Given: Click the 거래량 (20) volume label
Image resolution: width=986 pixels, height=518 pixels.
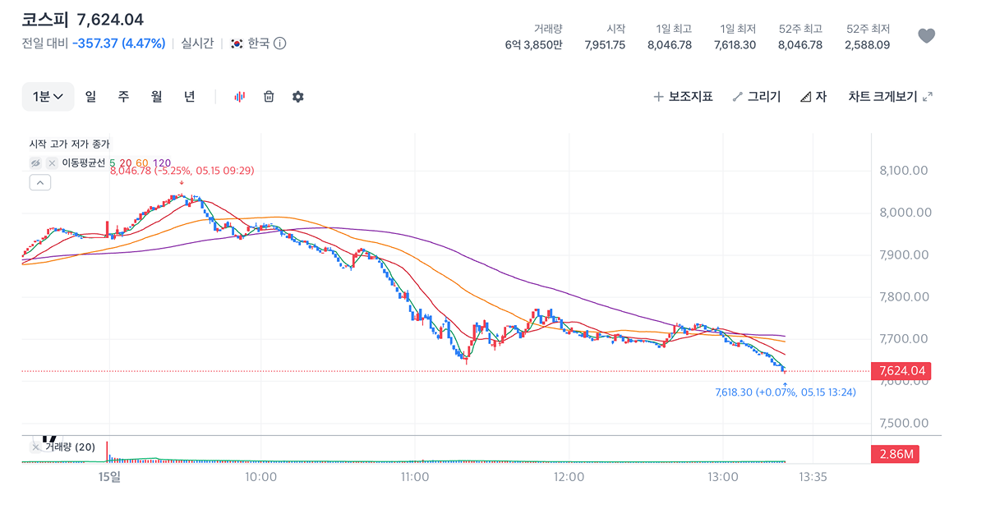Looking at the screenshot, I should tap(70, 447).
